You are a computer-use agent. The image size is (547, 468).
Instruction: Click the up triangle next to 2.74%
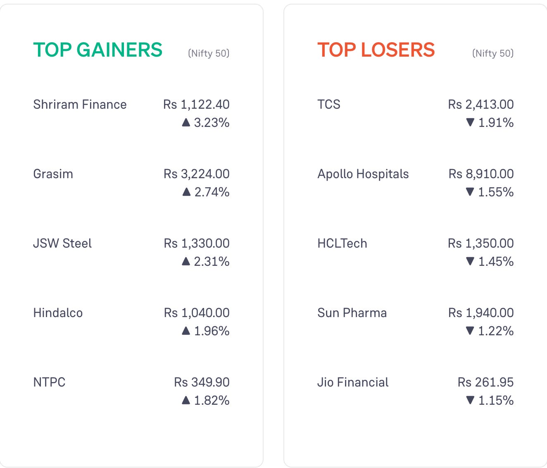click(186, 192)
